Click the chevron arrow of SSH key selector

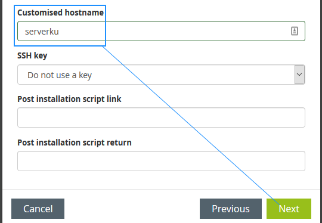(299, 75)
